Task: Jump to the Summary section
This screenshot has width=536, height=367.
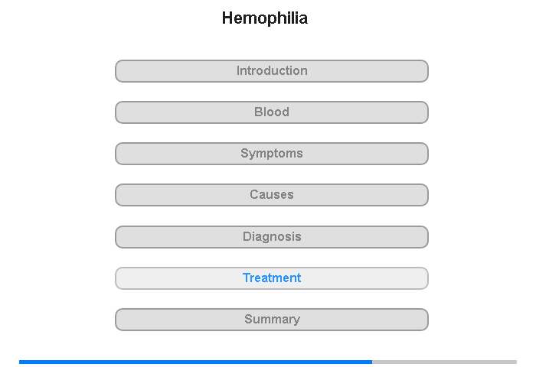Action: pyautogui.click(x=272, y=320)
